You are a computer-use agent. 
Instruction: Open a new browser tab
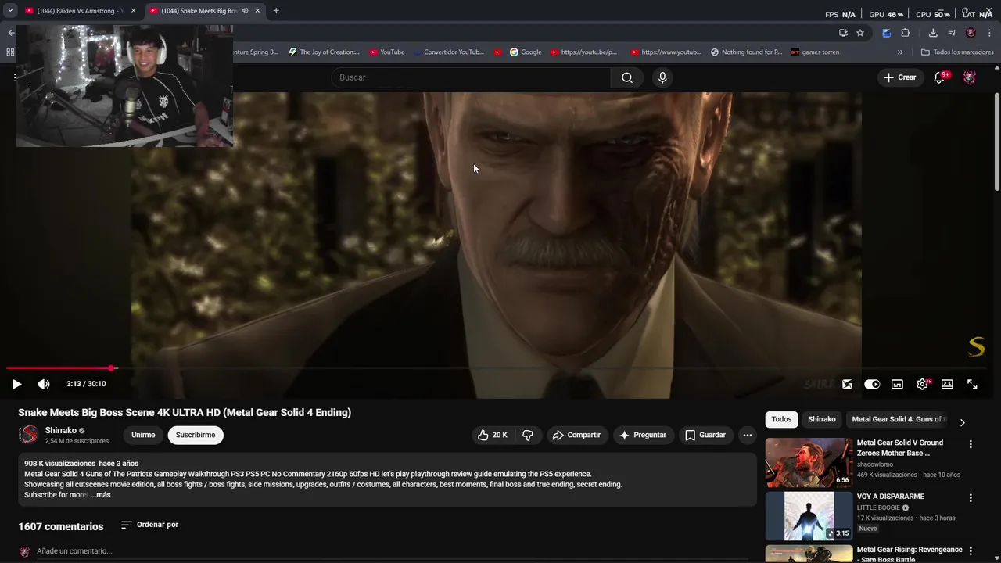[276, 11]
